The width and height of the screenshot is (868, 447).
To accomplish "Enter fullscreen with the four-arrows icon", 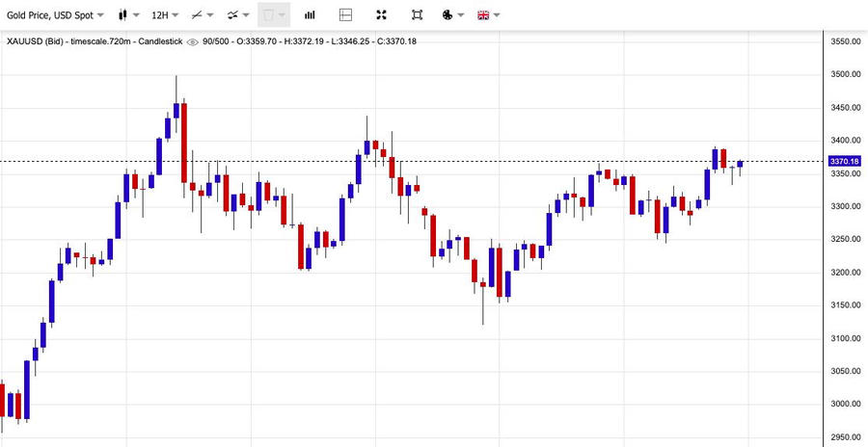I will pos(381,15).
